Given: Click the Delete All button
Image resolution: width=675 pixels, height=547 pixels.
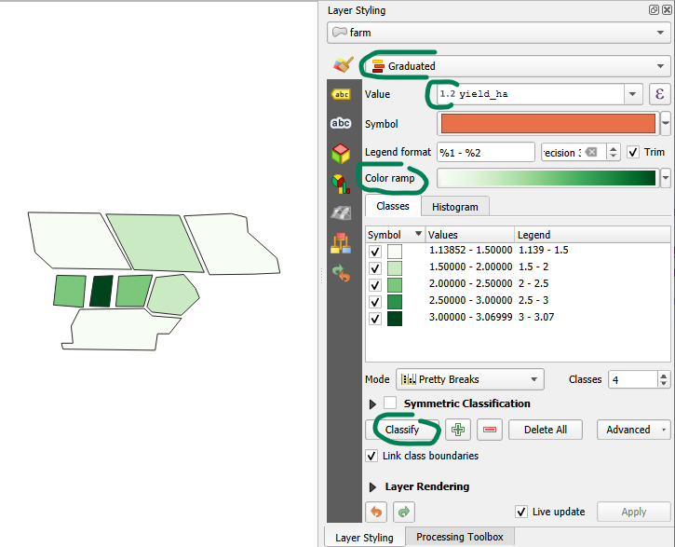Looking at the screenshot, I should [x=546, y=430].
